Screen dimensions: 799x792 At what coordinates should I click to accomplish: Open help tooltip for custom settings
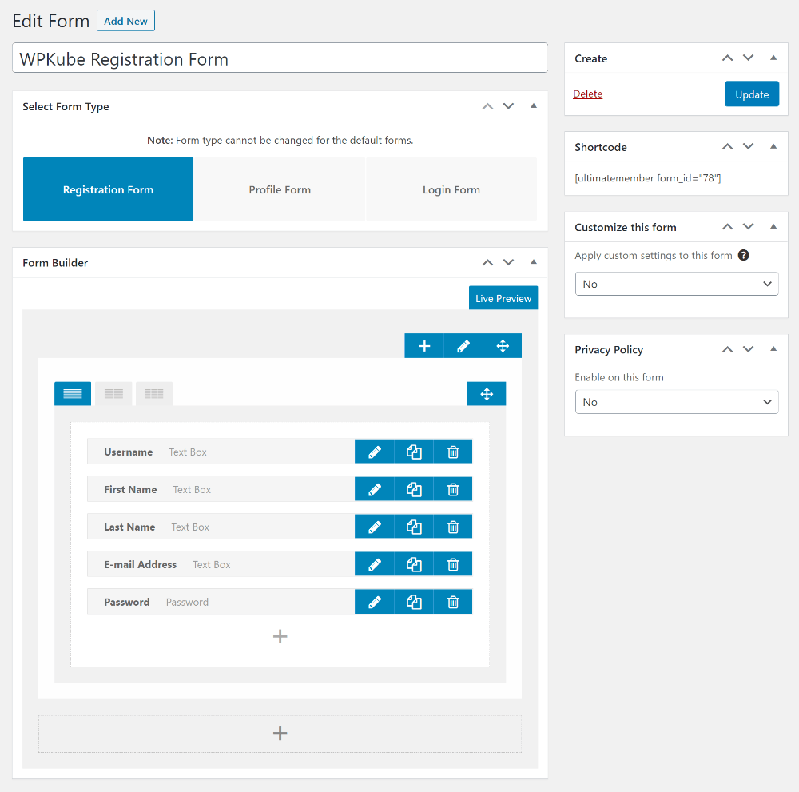(x=744, y=255)
